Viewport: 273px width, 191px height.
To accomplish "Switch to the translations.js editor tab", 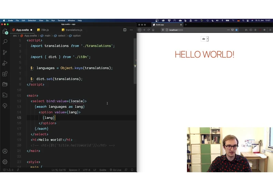I will coord(72,30).
